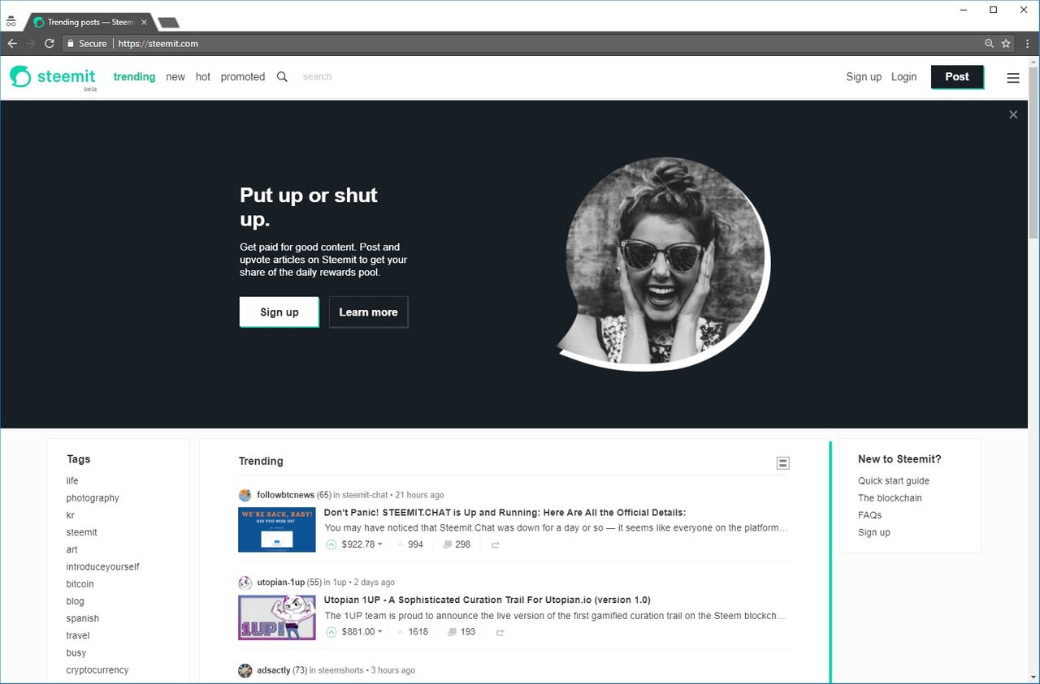The image size is (1040, 684).
Task: Upvote the STEEMIT.CHAT post
Action: (331, 544)
